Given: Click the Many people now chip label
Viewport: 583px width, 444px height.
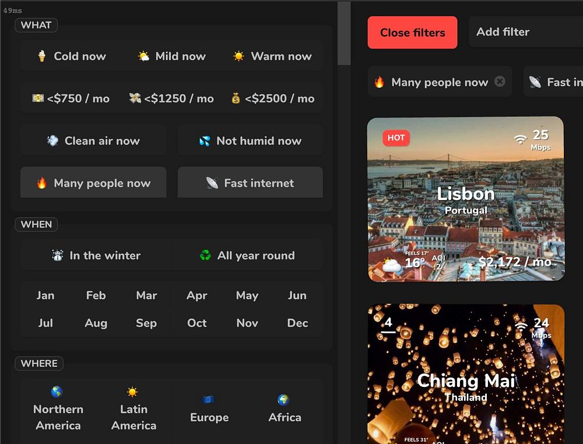Looking at the screenshot, I should click(440, 82).
